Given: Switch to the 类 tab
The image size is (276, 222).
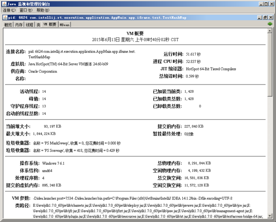Looking at the screenshot, I should pyautogui.click(x=38, y=25).
